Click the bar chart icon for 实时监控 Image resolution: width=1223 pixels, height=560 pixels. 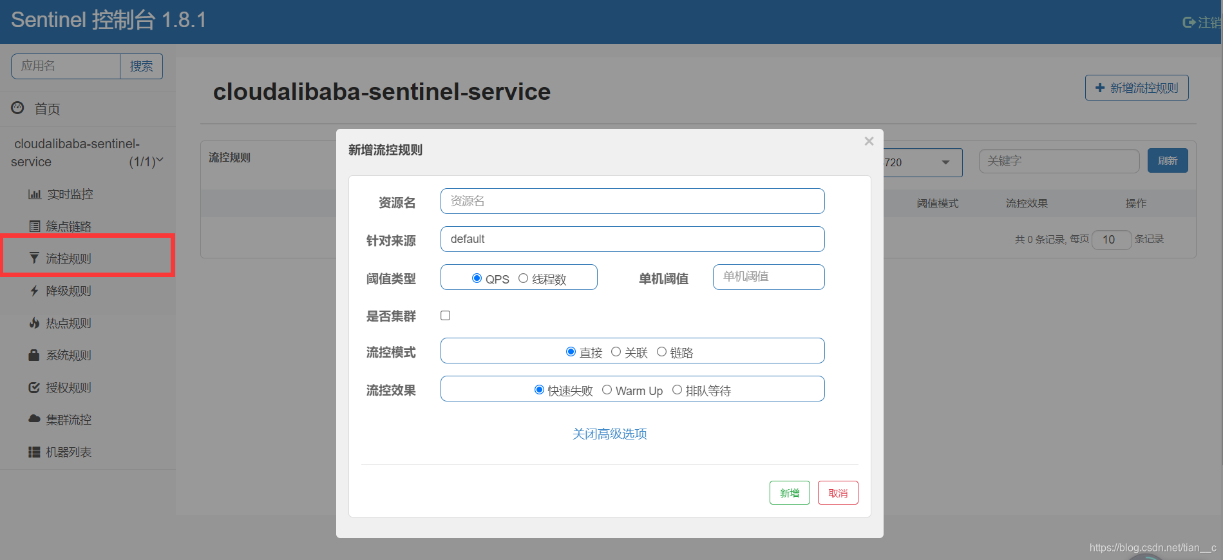(x=35, y=194)
